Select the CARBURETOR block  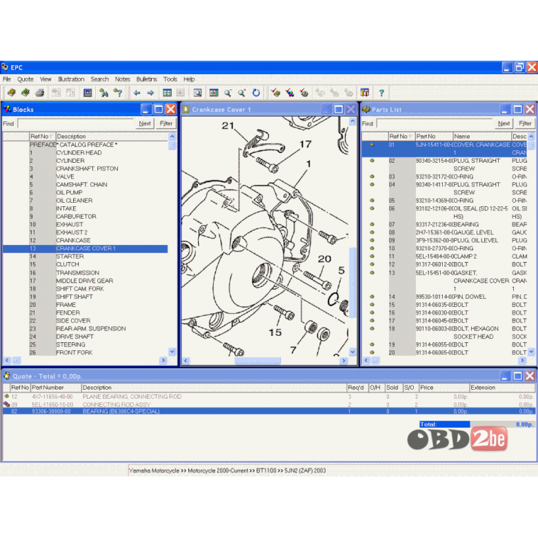(x=85, y=217)
